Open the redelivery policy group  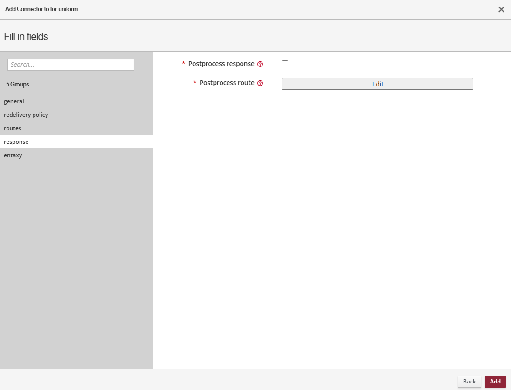26,115
